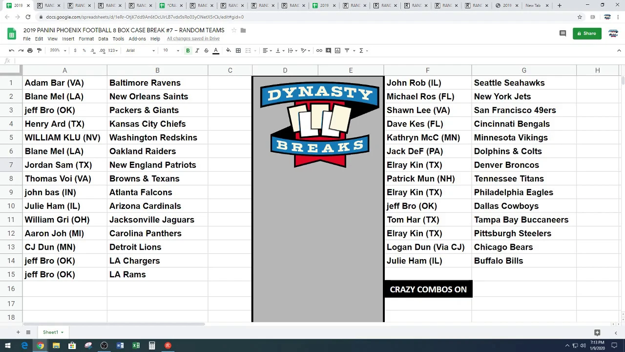The height and width of the screenshot is (352, 625).
Task: Open the Format menu
Action: (86, 39)
